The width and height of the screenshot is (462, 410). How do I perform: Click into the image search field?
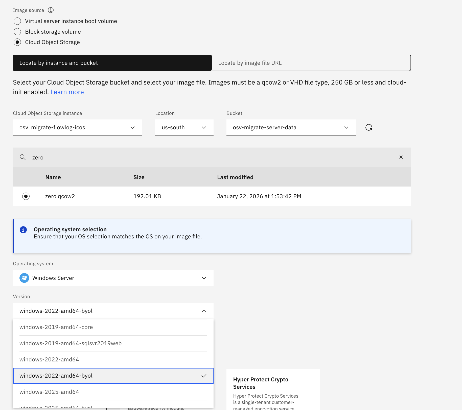(212, 157)
